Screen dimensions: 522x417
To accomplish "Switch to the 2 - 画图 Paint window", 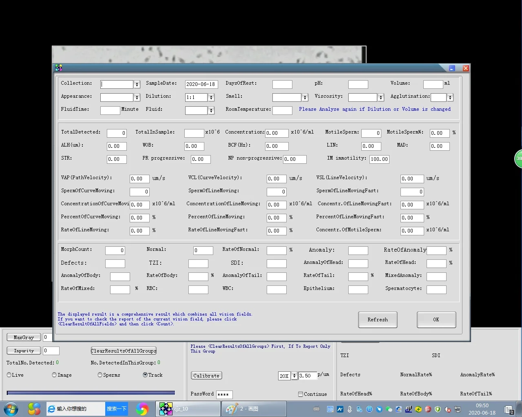I will click(254, 408).
